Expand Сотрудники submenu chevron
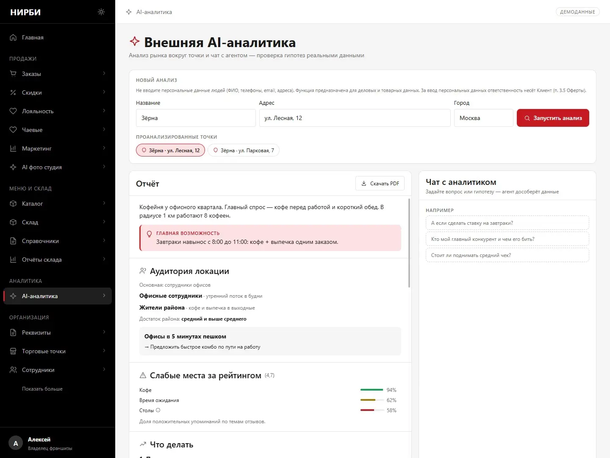610x458 pixels. click(104, 370)
